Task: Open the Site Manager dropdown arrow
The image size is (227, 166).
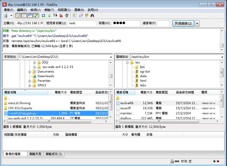Action: coord(11,16)
